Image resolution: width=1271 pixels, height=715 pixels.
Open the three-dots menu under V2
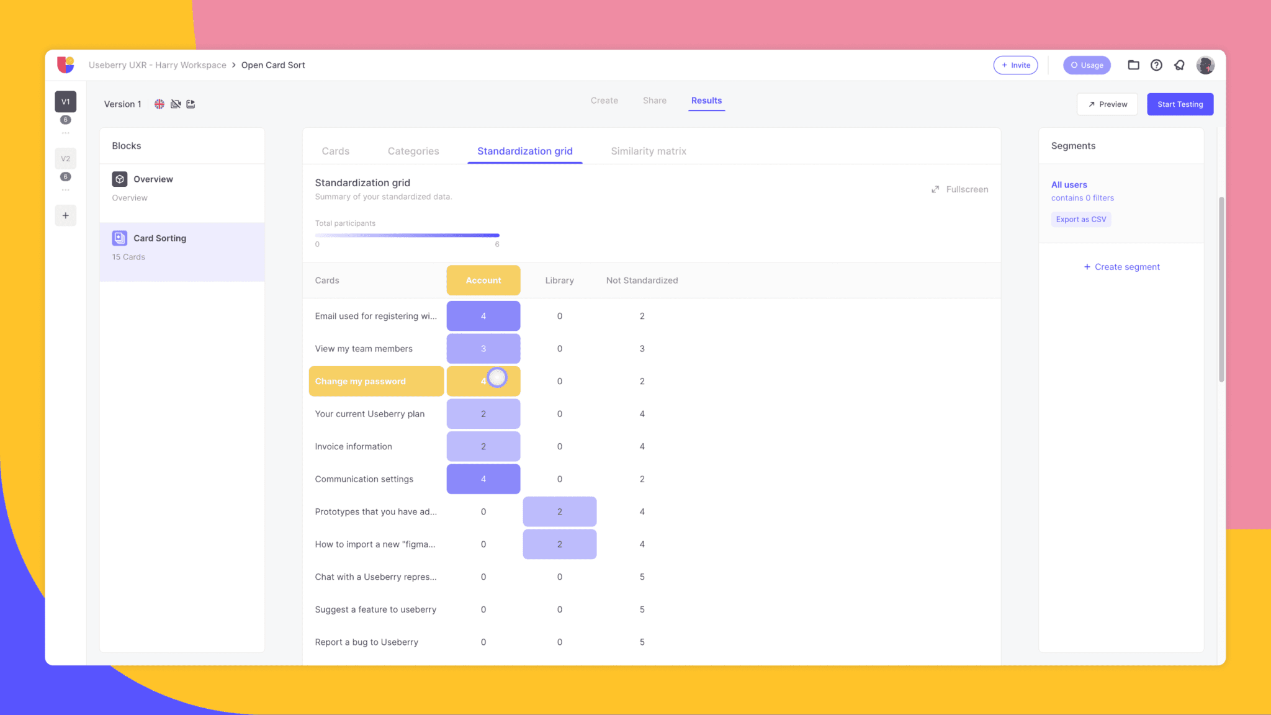pyautogui.click(x=65, y=190)
